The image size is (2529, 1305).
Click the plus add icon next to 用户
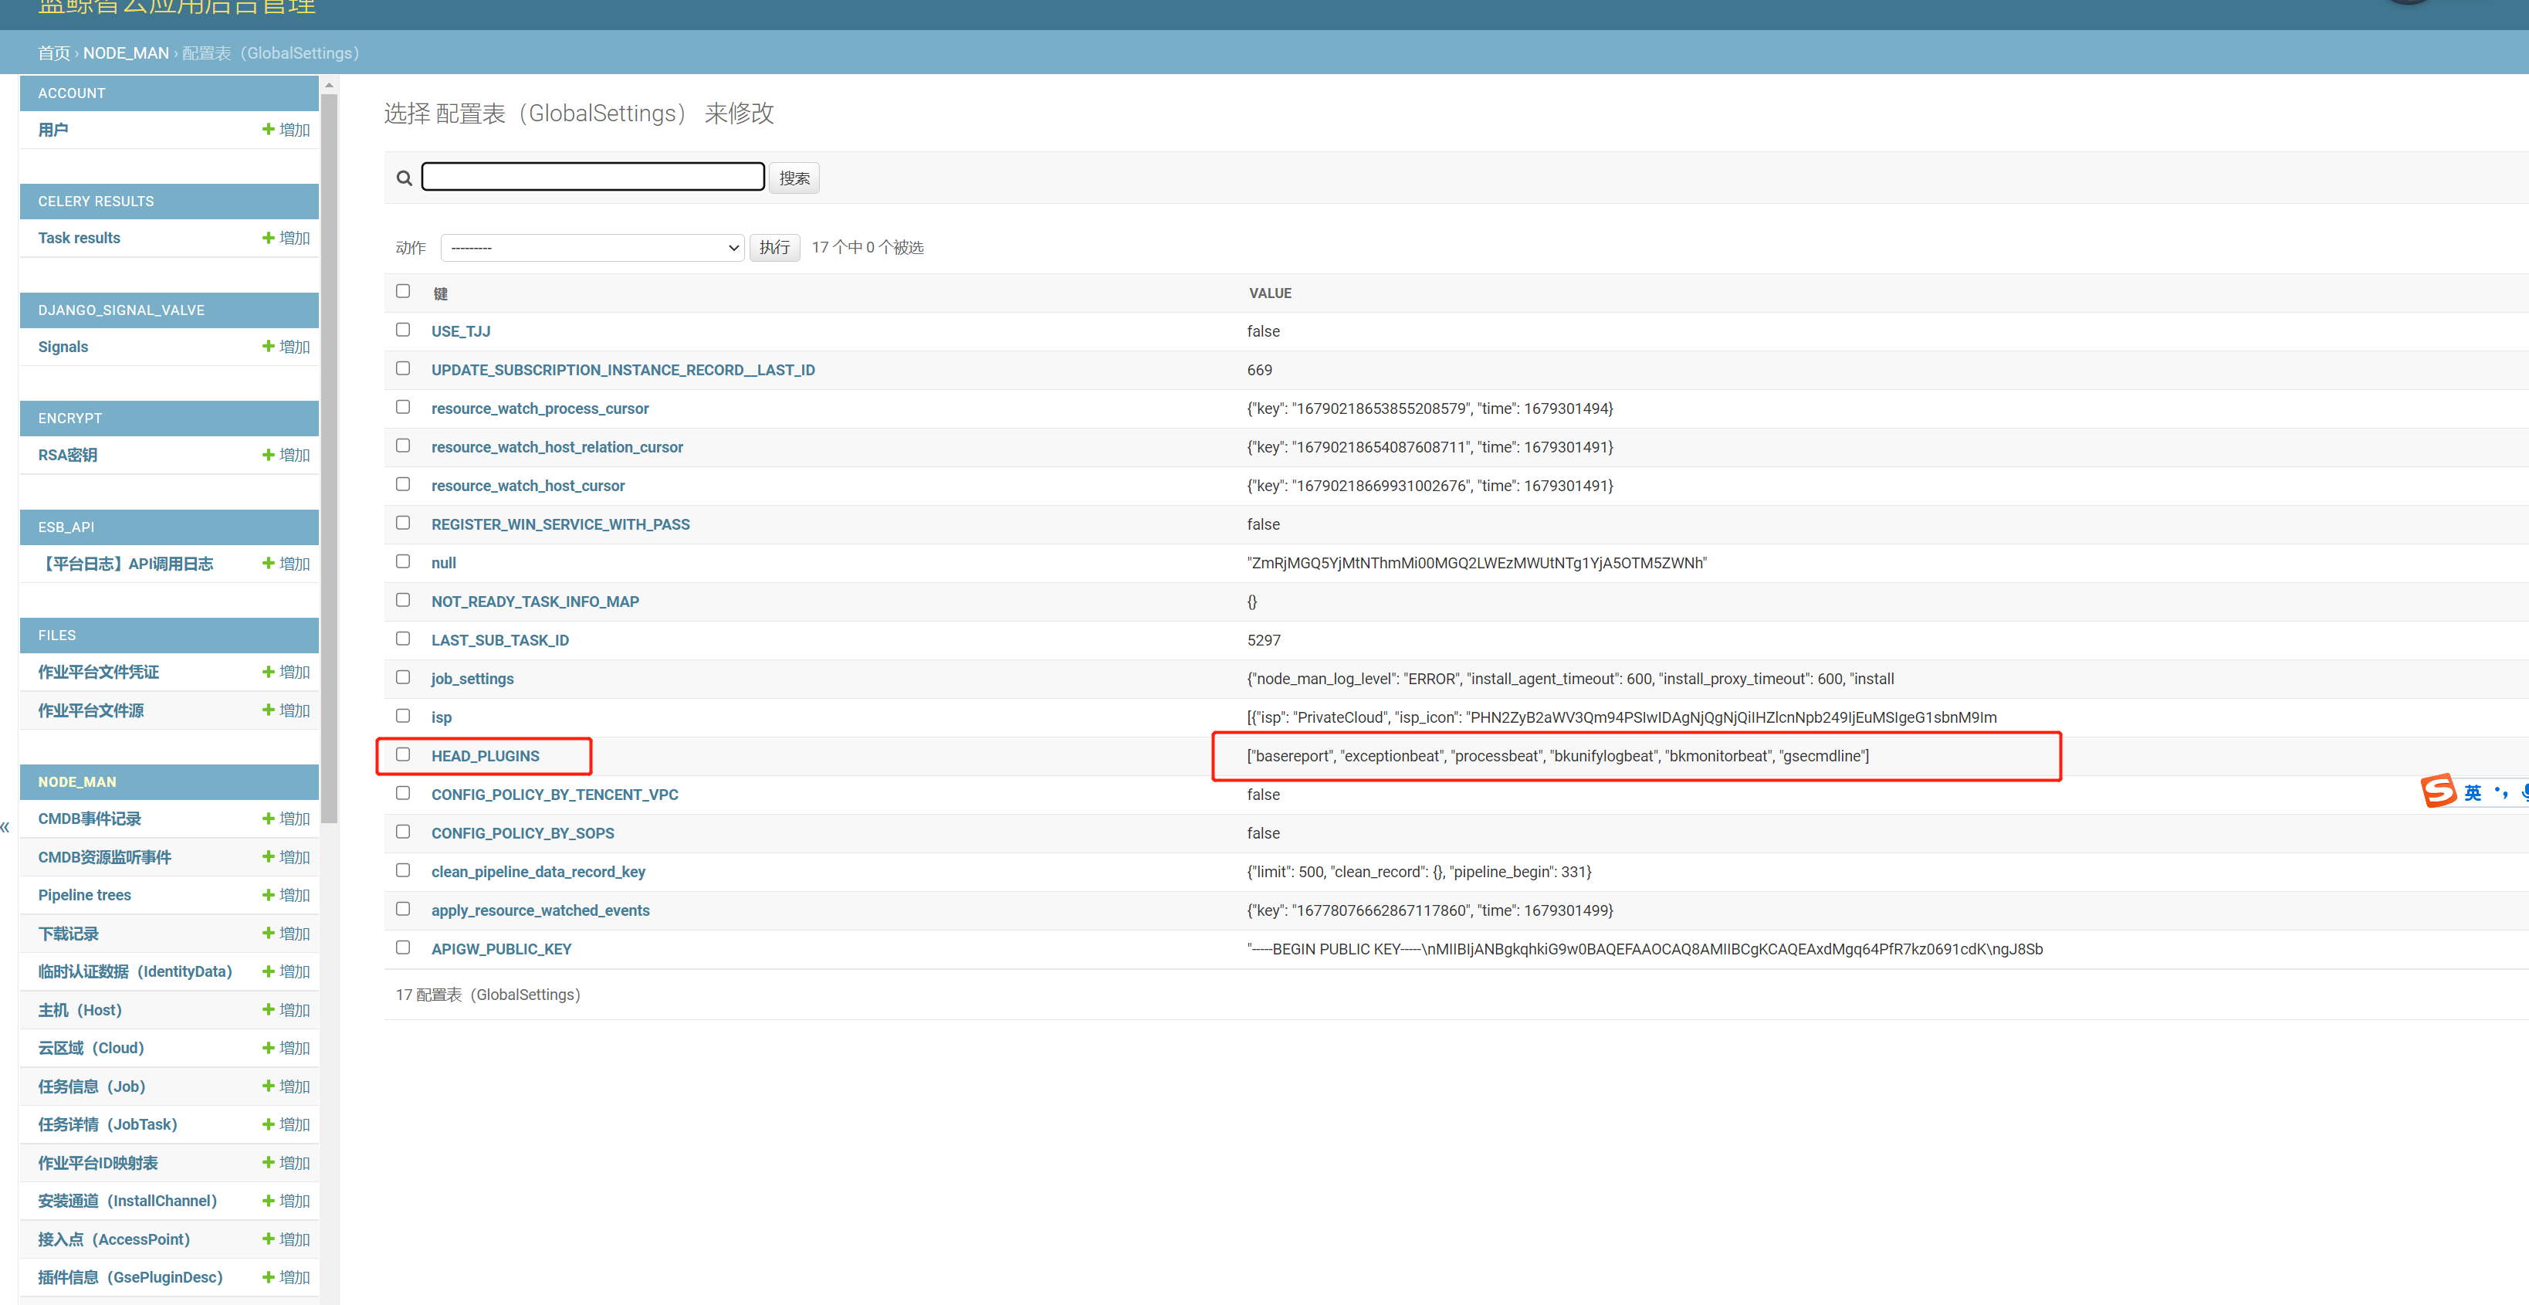[x=268, y=130]
